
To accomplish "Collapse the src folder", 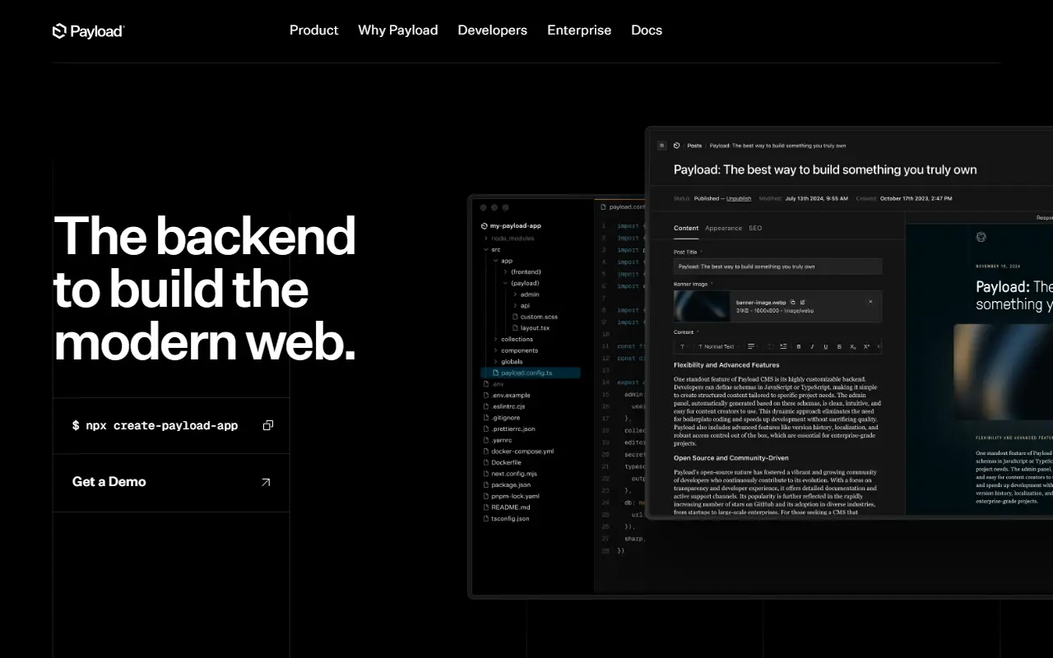I will pos(491,249).
